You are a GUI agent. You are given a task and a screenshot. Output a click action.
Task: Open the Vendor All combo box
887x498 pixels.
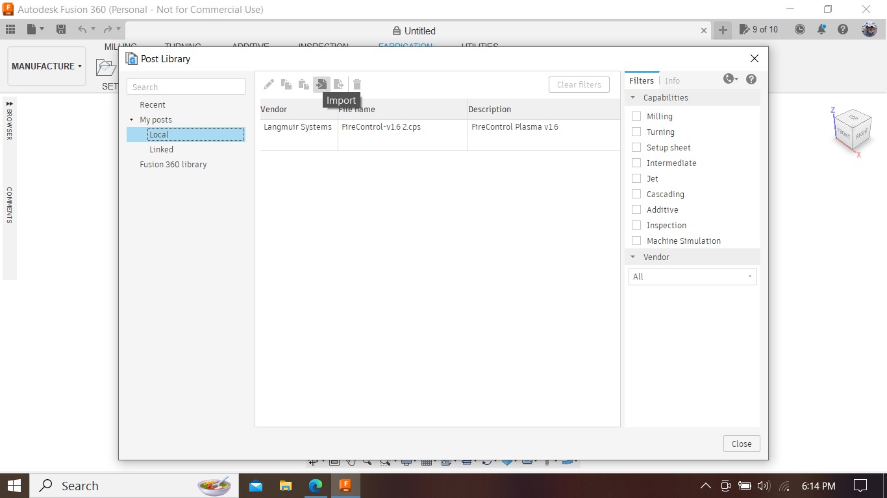(692, 276)
